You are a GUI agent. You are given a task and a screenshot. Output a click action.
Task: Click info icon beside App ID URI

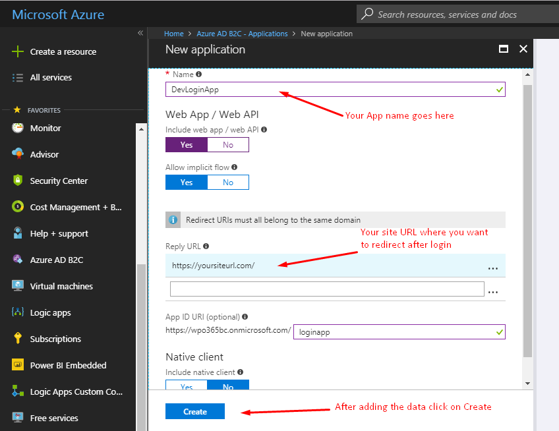click(245, 316)
